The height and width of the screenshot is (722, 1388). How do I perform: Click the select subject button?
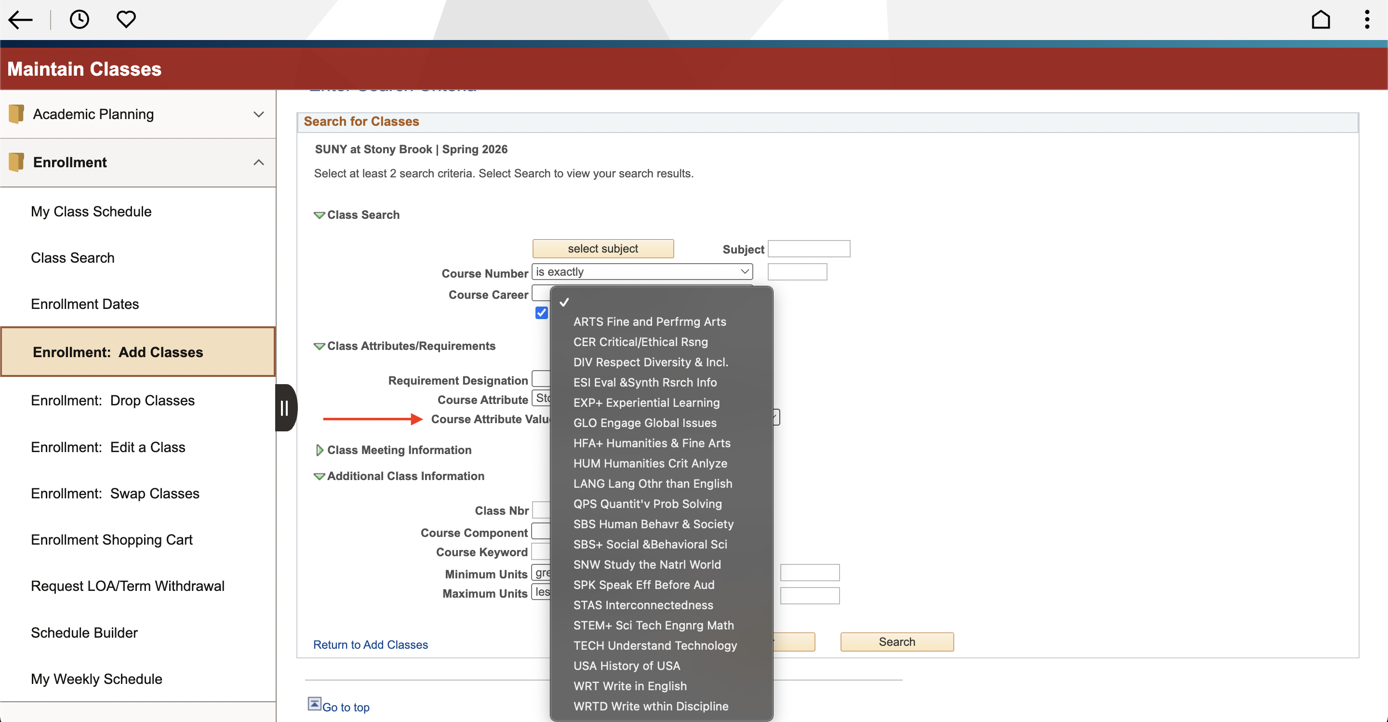603,249
